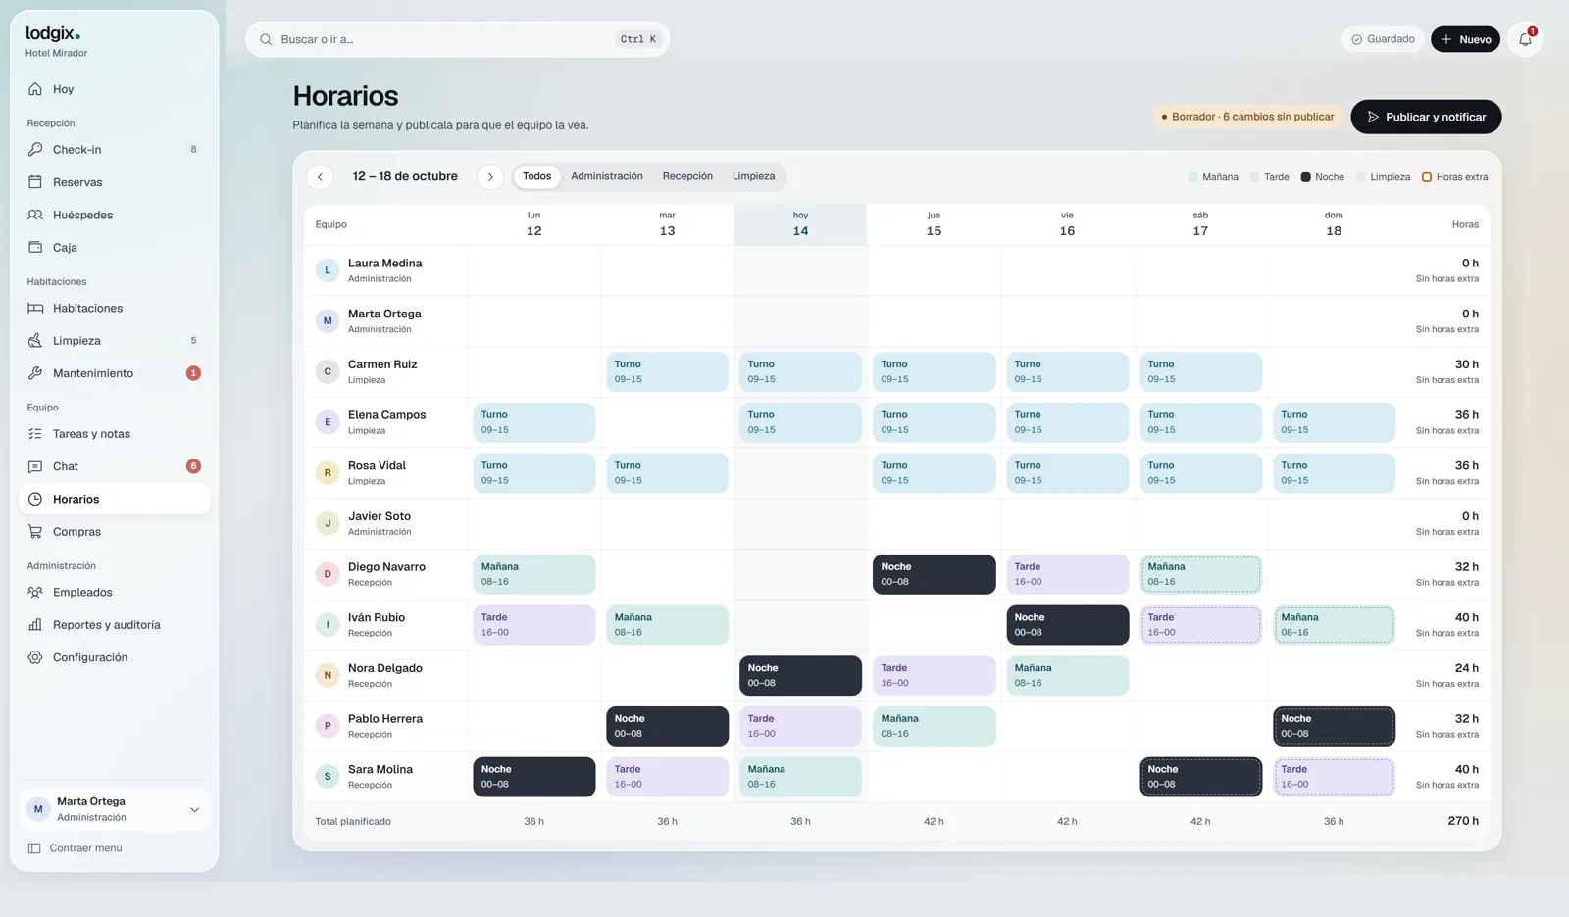Click the Huéspedes people icon
The width and height of the screenshot is (1569, 917).
35,215
